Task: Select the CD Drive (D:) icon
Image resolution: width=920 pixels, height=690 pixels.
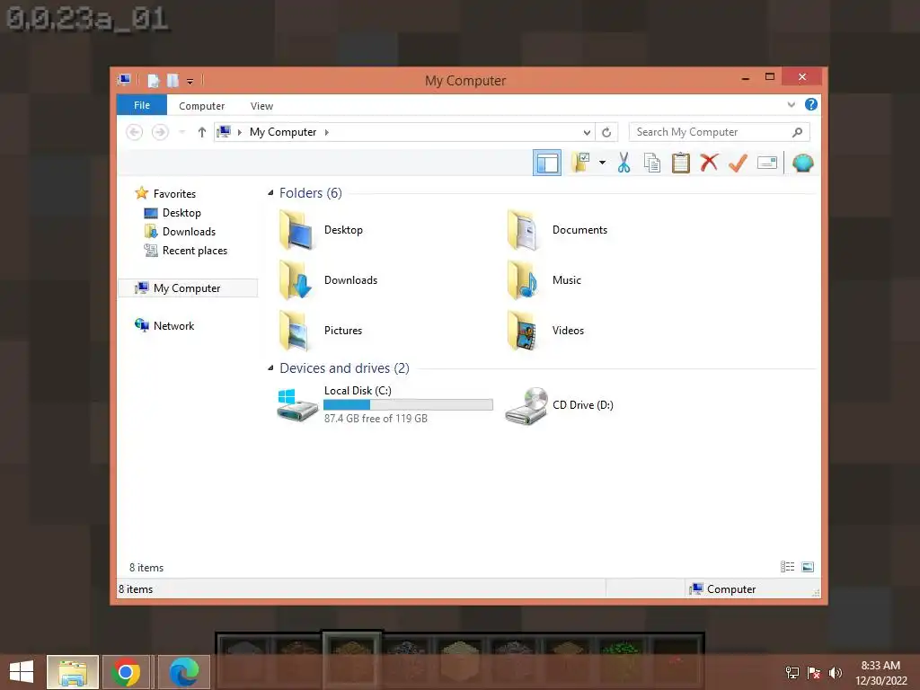Action: click(526, 405)
